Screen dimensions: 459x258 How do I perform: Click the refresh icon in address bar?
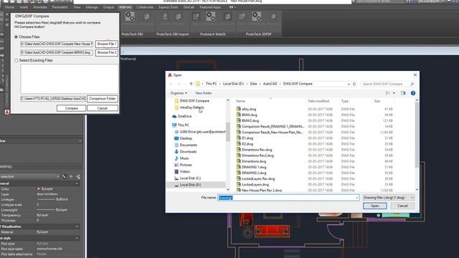coord(354,84)
